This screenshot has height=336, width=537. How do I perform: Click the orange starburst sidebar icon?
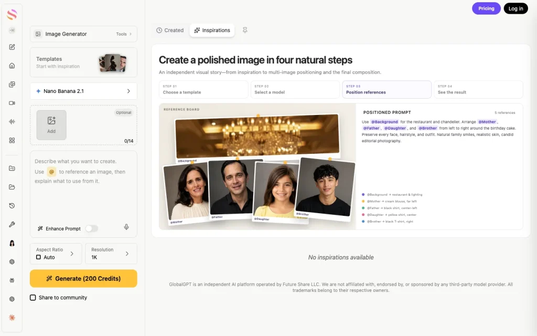[12, 318]
